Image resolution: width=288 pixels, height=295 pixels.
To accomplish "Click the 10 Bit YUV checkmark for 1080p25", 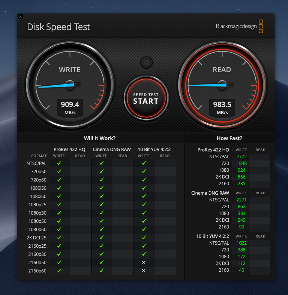I will pos(144,204).
